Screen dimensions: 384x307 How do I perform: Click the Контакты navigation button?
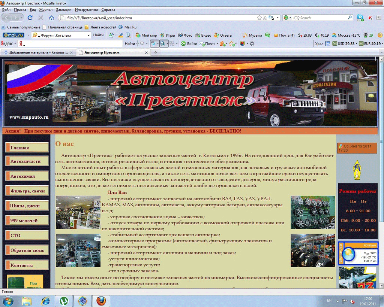(27, 265)
